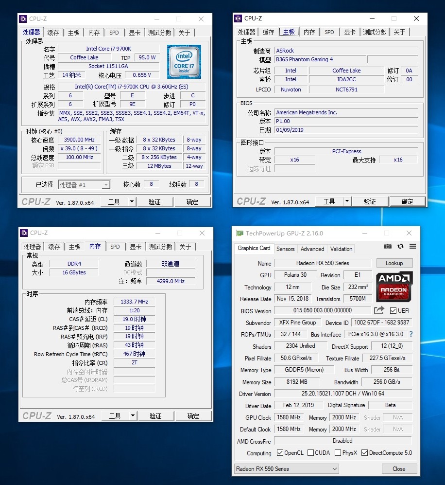Image resolution: width=445 pixels, height=485 pixels.
Task: Click the AMD CrossFire Disabled field
Action: coord(343,440)
